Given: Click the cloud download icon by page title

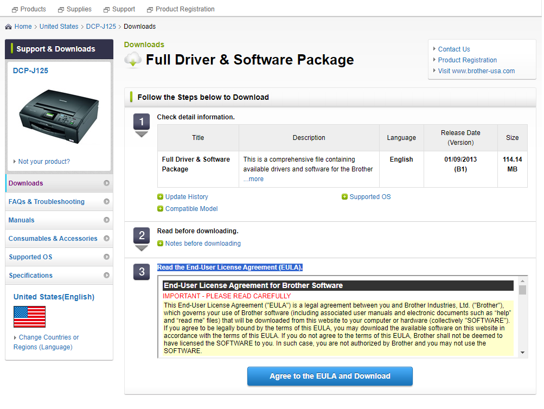Looking at the screenshot, I should [133, 60].
